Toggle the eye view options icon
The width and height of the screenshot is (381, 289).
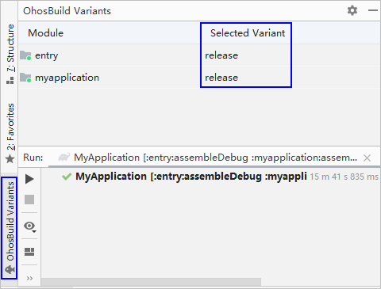(x=30, y=226)
